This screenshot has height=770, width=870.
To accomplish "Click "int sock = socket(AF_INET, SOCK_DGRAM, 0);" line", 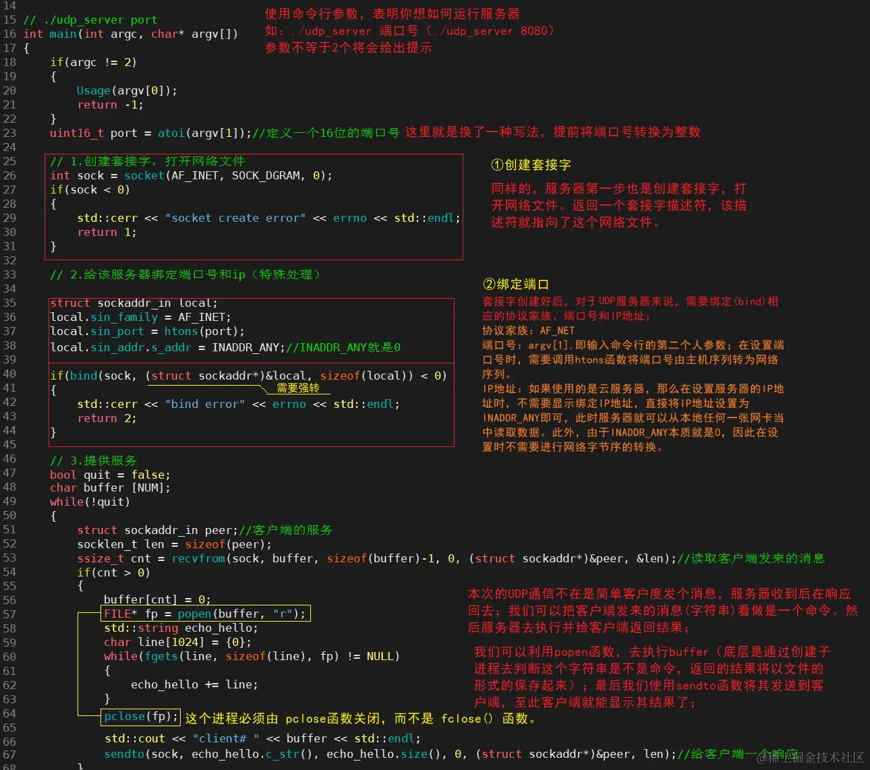I will click(x=192, y=175).
